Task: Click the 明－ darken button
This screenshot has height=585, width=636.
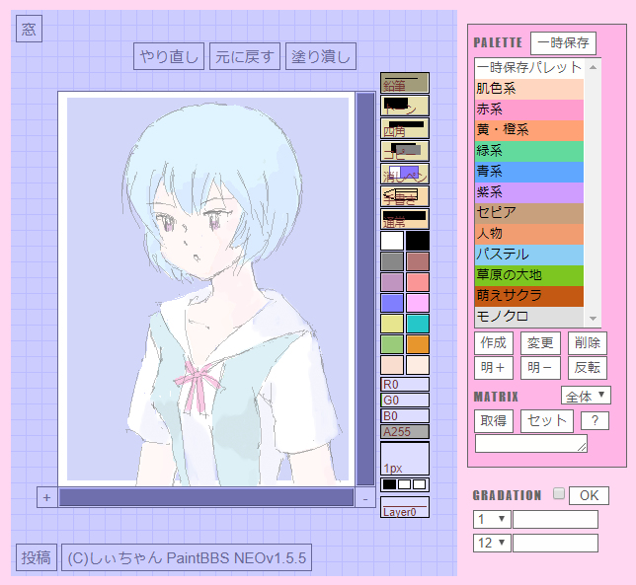Action: 540,368
